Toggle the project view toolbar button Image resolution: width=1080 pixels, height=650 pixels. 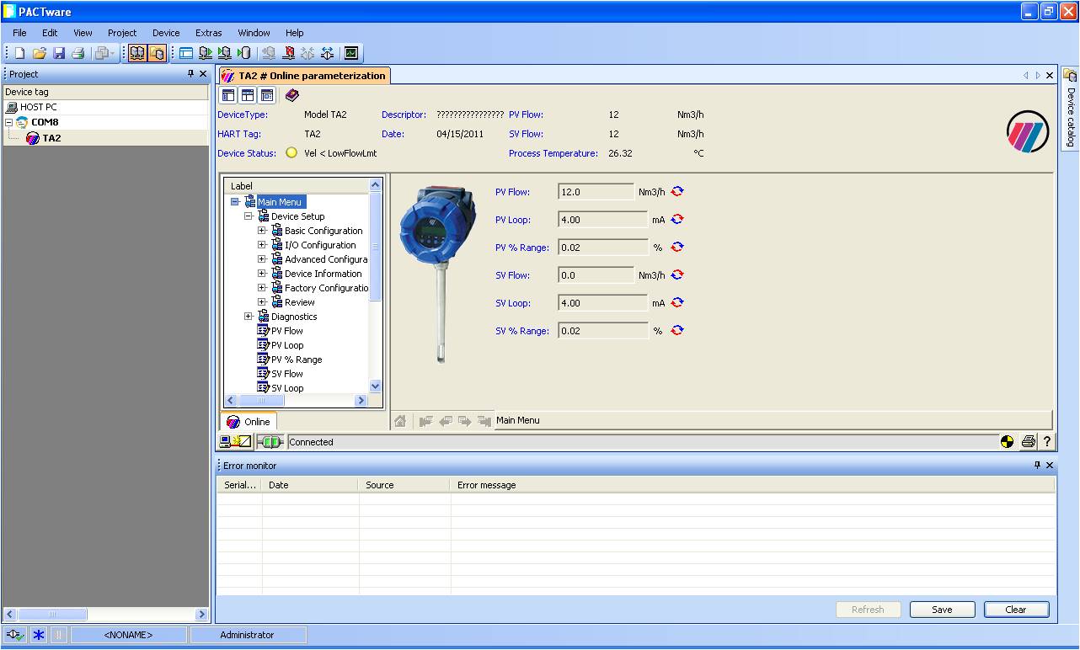(x=137, y=53)
